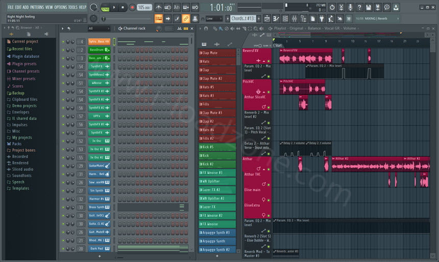
Task: Click the tempo 105.000 field
Action: 144,8
